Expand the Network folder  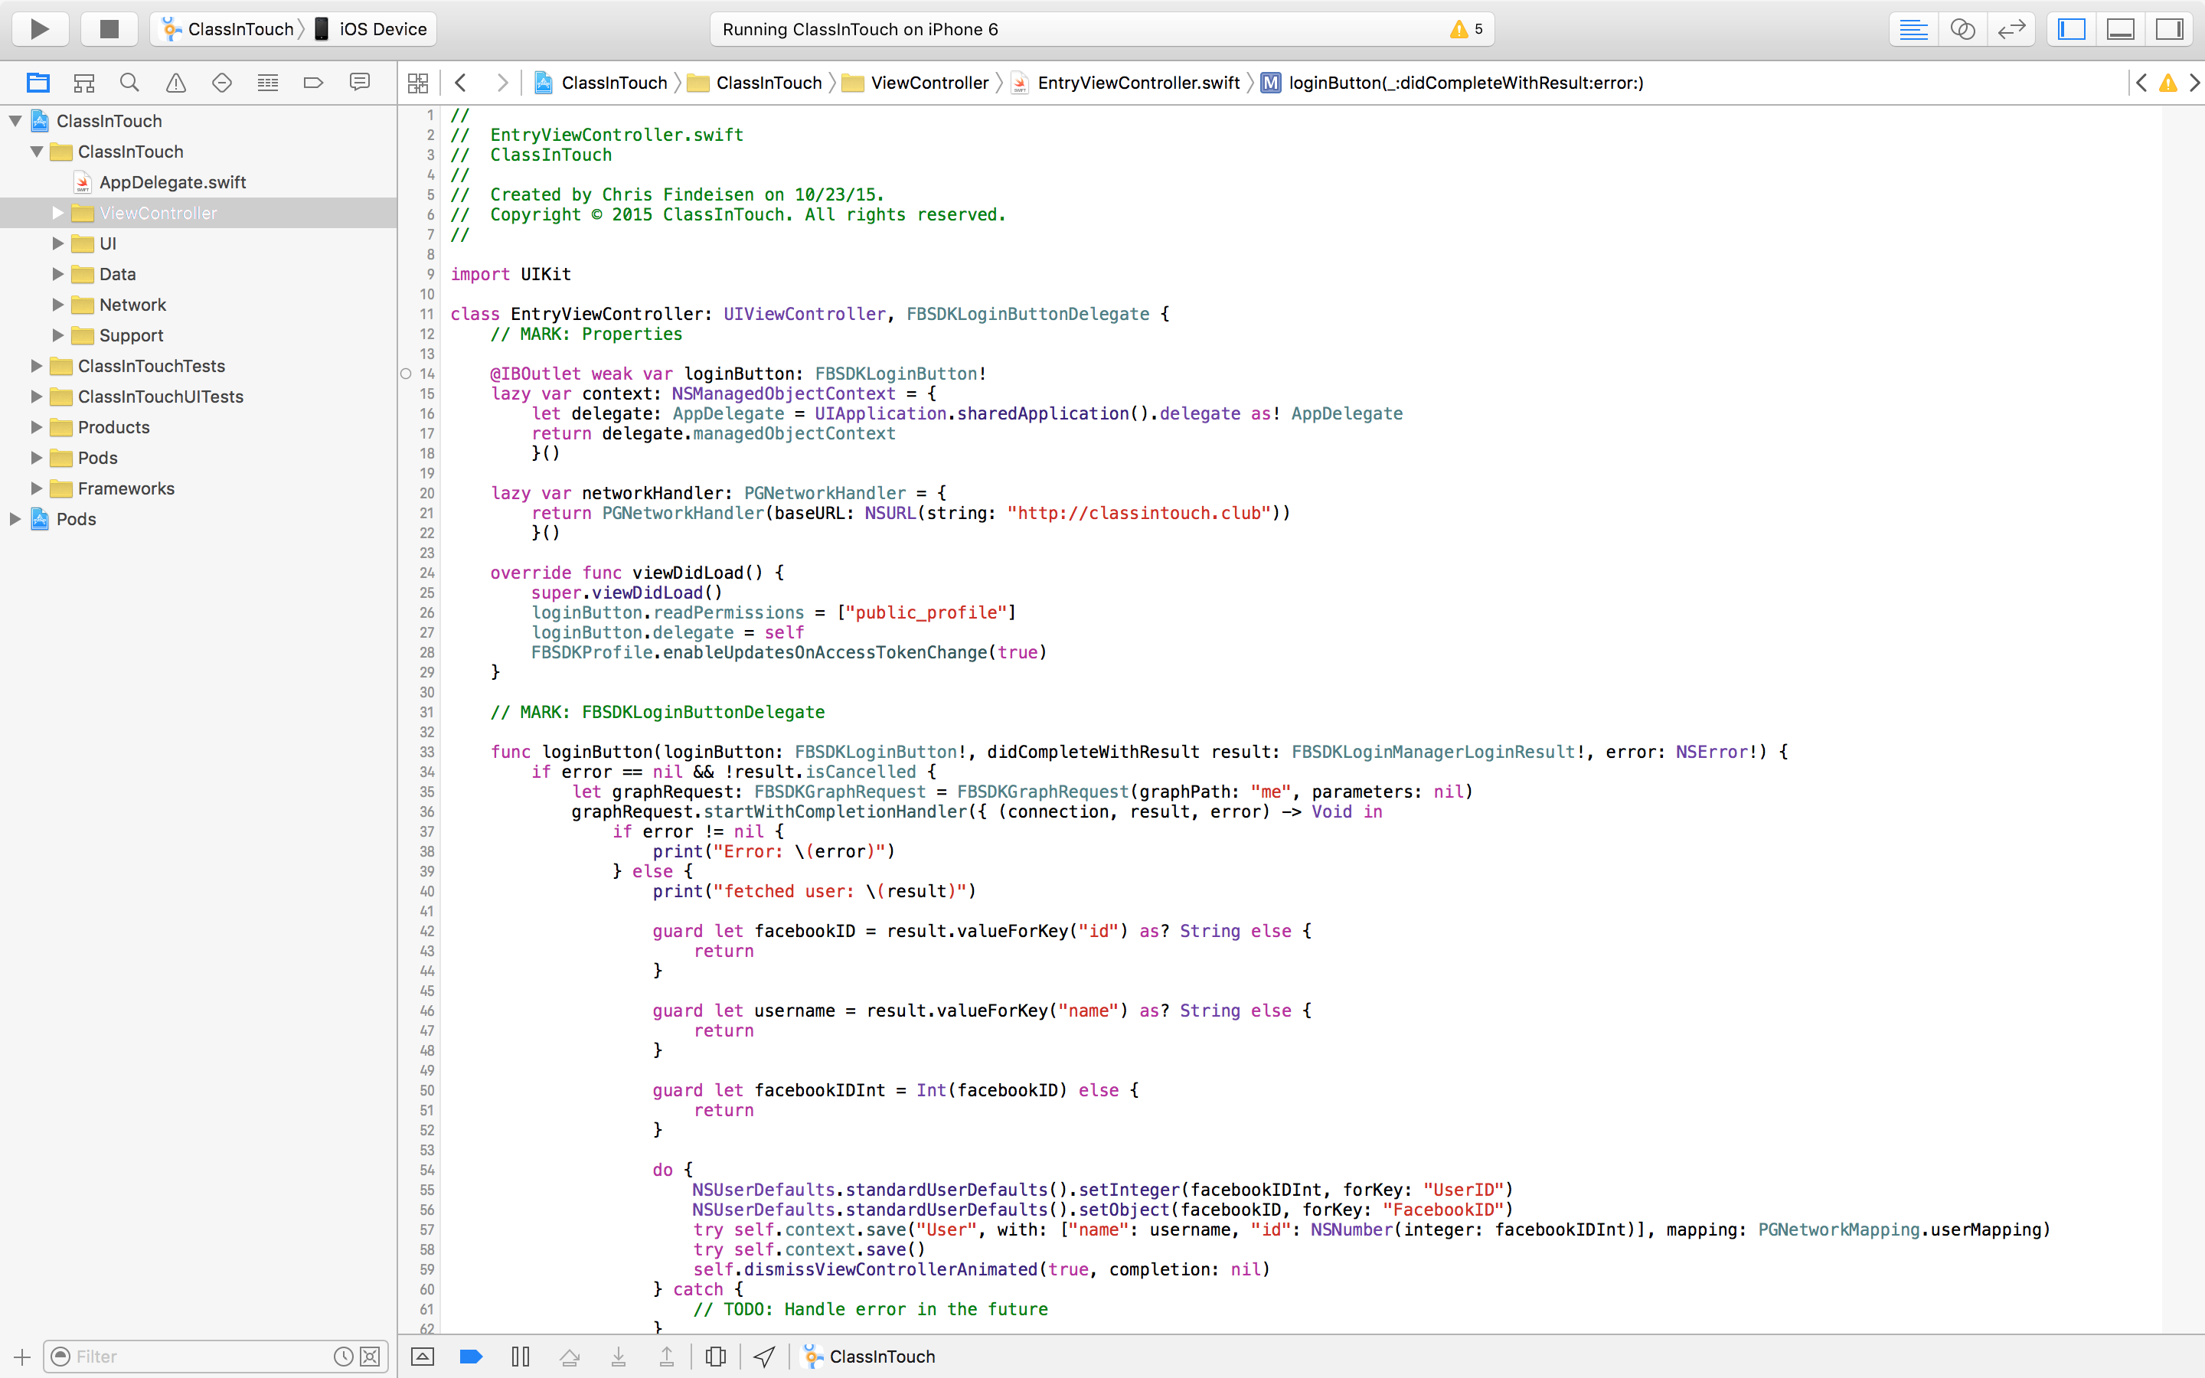pyautogui.click(x=57, y=305)
